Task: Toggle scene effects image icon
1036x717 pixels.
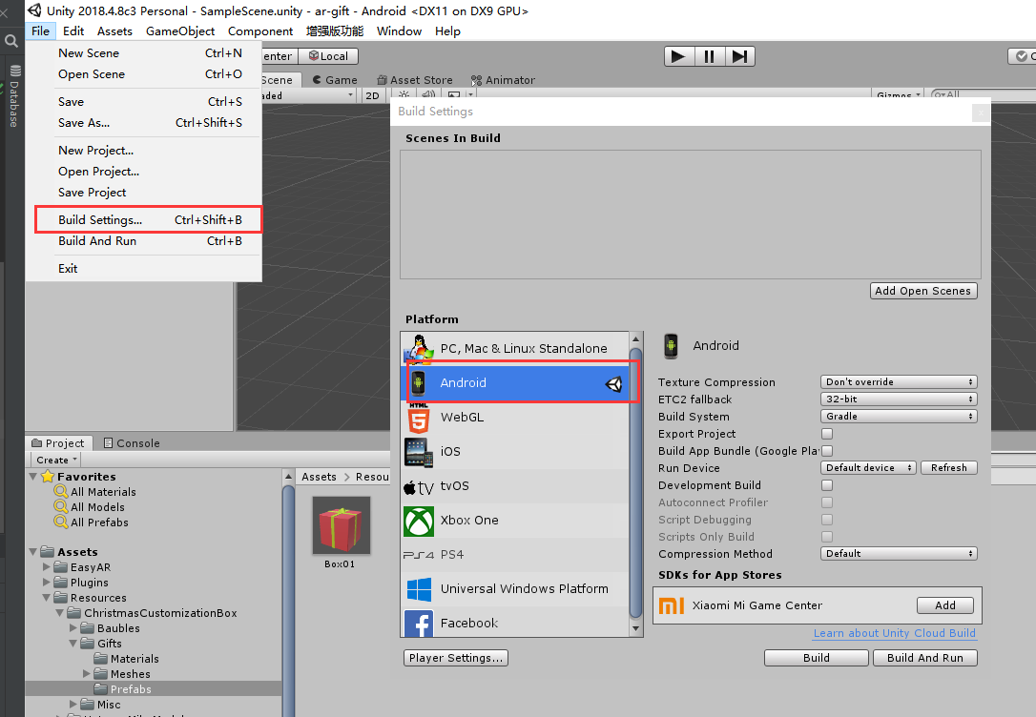Action: tap(455, 95)
